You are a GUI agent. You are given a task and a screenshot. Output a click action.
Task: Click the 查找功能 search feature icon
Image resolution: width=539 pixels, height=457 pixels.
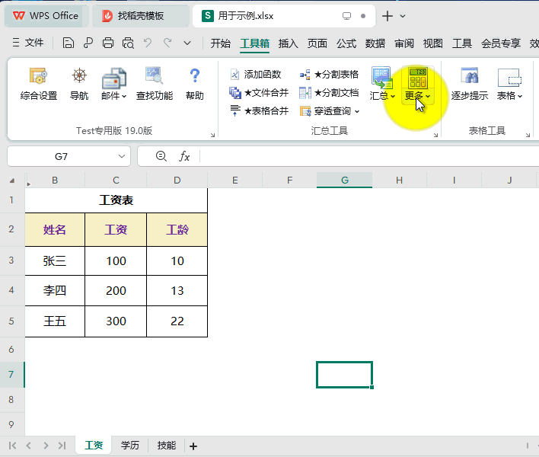(x=154, y=84)
